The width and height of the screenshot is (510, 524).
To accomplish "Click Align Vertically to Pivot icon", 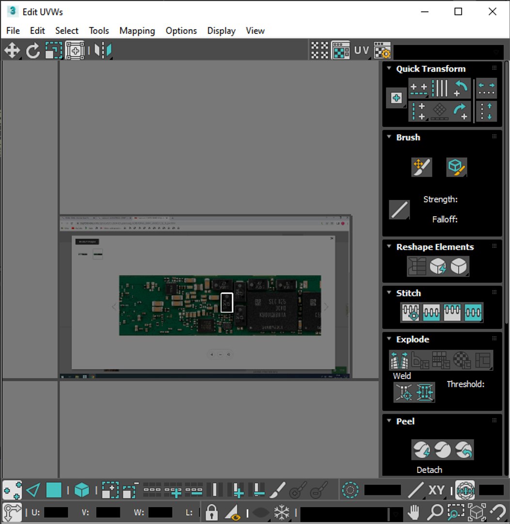I will click(419, 111).
